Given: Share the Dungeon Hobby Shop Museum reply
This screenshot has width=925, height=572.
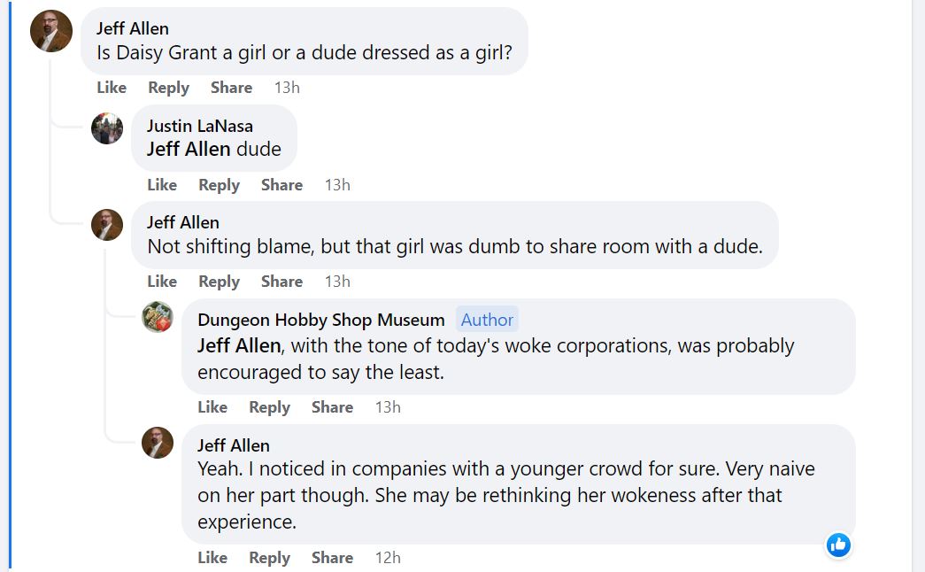Looking at the screenshot, I should 332,407.
